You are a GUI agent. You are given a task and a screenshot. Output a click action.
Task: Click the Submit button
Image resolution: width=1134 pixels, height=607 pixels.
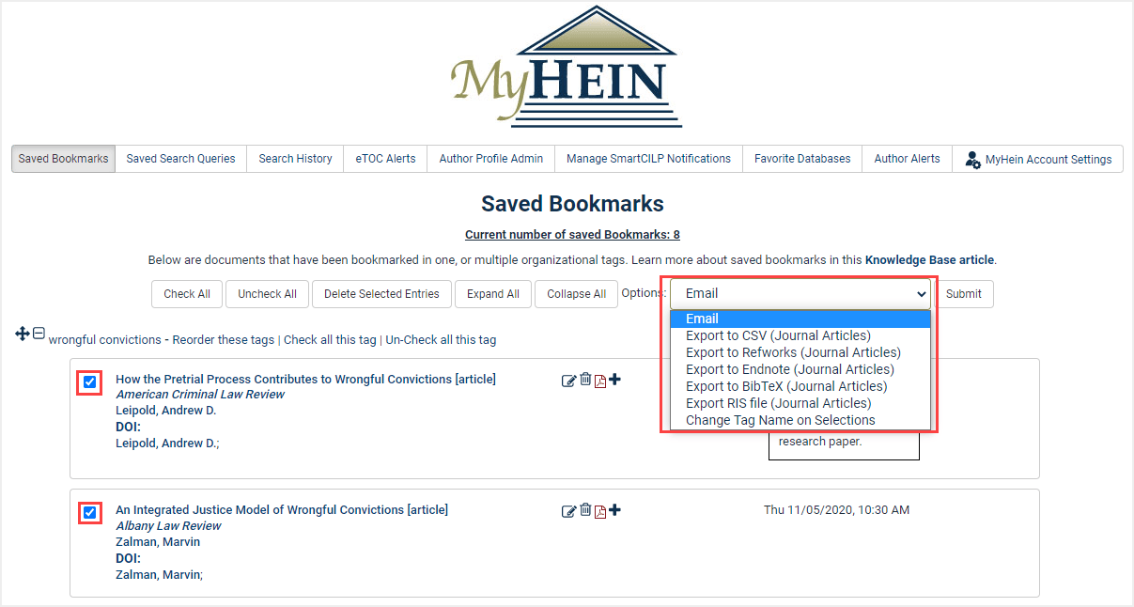tap(964, 293)
